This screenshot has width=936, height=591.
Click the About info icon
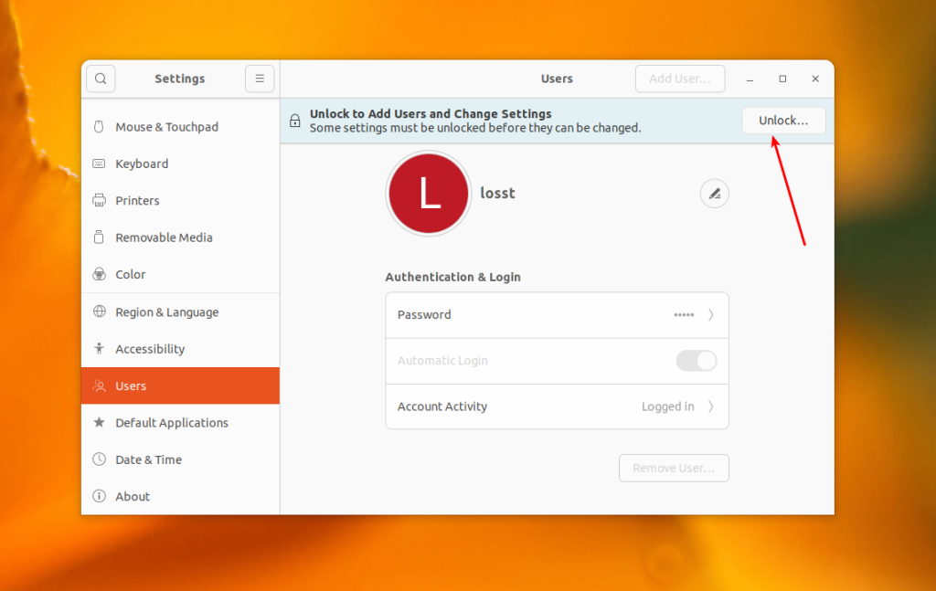point(99,496)
